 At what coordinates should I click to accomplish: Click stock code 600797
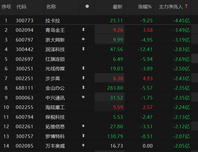[25, 40]
